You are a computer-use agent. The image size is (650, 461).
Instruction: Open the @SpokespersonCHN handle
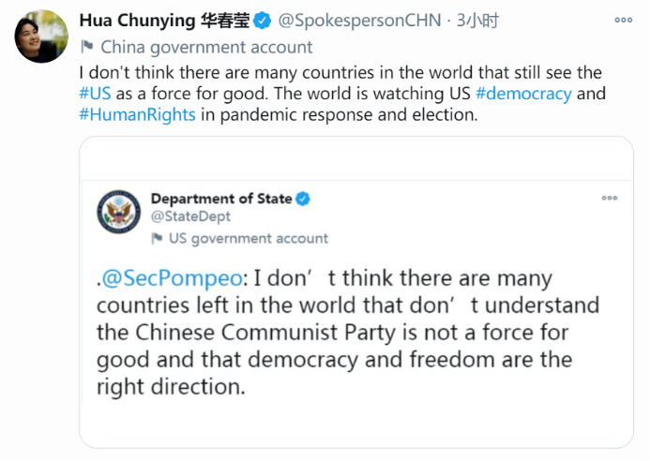[x=358, y=21]
